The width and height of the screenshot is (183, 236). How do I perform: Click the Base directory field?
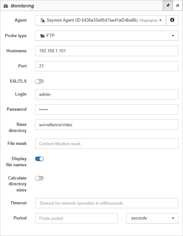107,125
